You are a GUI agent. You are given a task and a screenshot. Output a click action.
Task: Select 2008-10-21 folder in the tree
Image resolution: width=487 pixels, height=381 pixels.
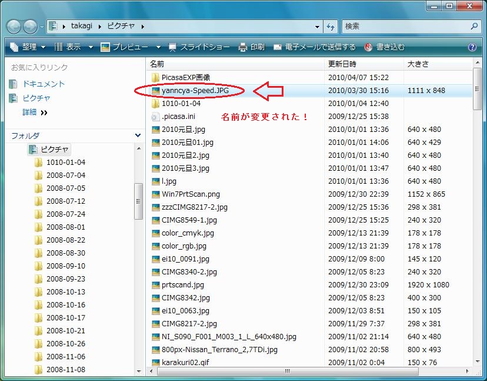click(x=65, y=331)
